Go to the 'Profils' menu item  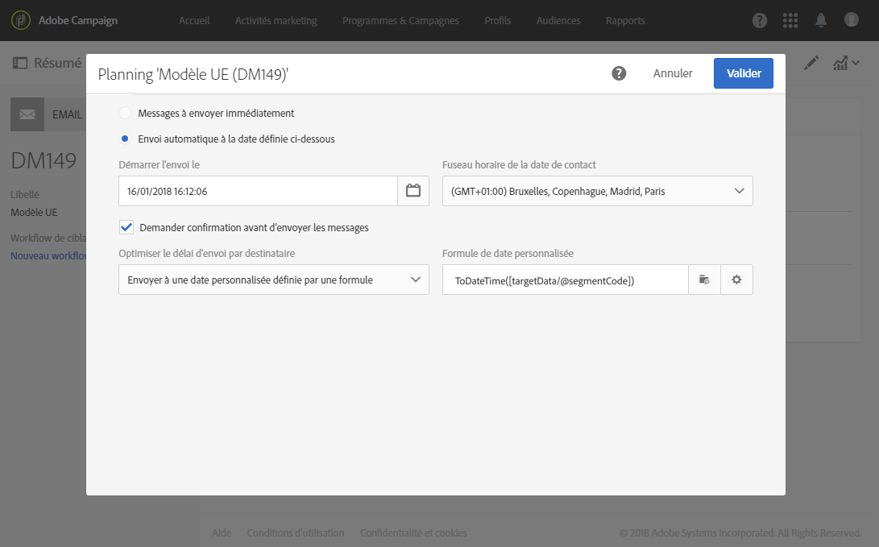[497, 20]
